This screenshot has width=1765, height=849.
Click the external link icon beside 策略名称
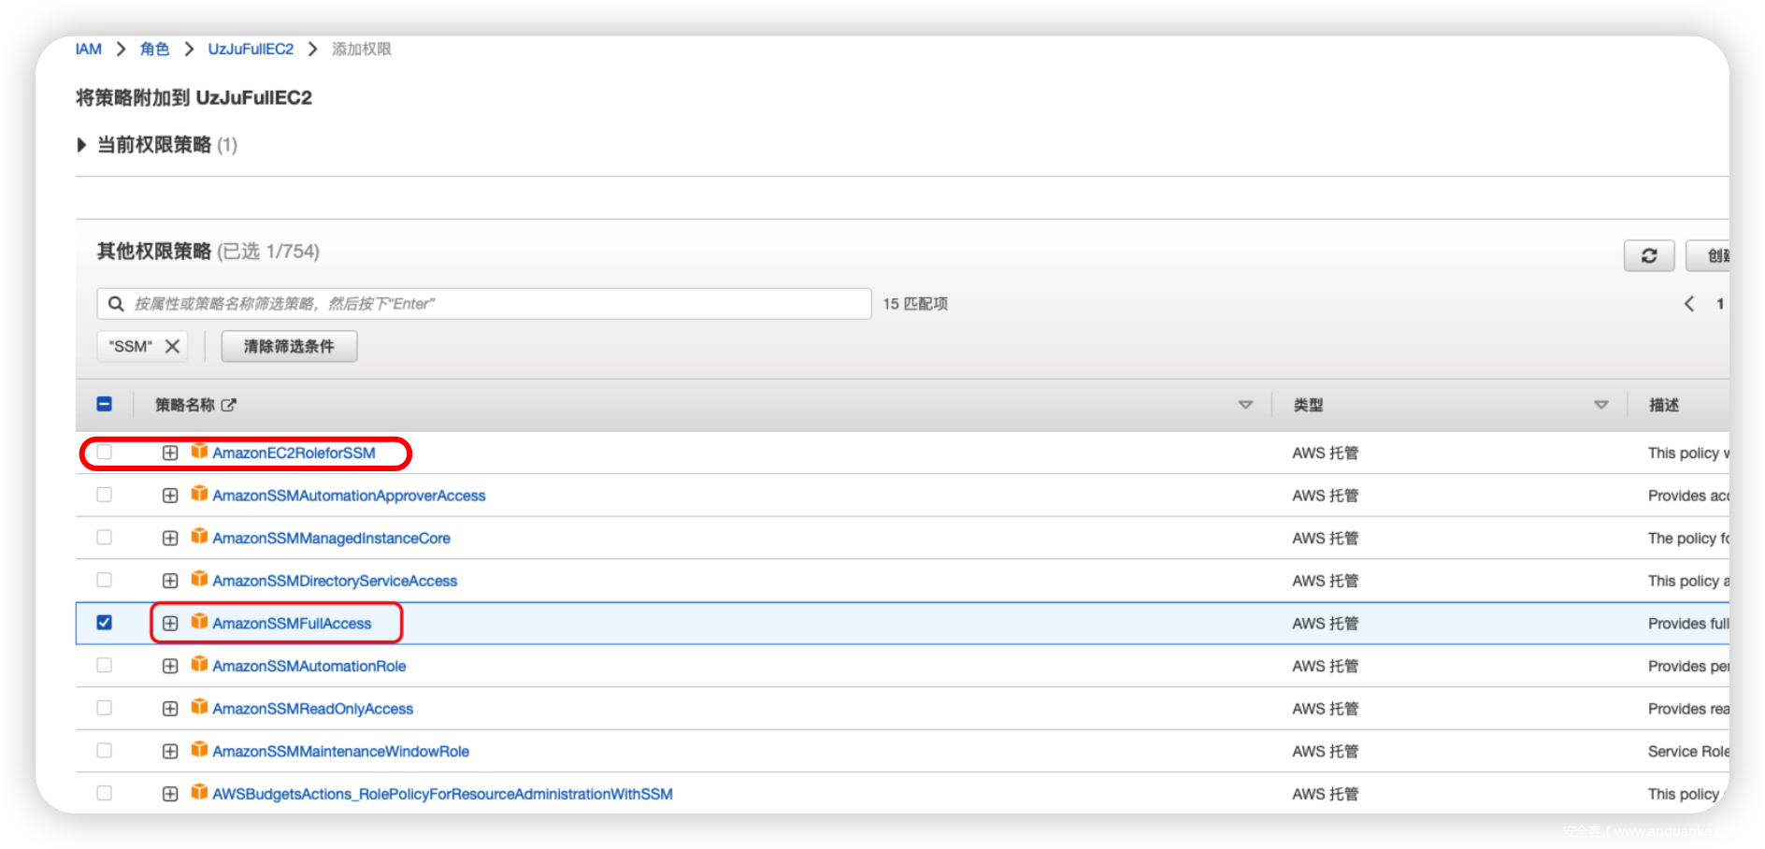229,405
